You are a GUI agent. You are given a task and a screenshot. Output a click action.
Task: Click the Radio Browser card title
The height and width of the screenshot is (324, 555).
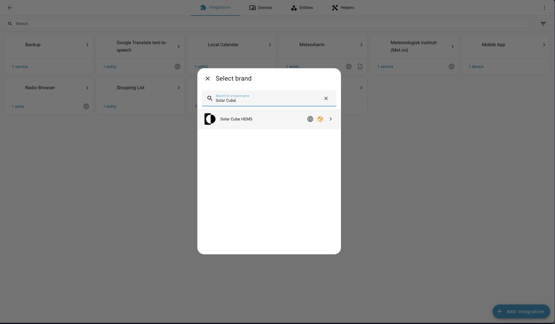tap(40, 88)
